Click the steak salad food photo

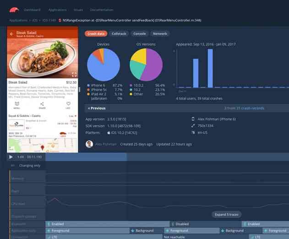[x=43, y=58]
